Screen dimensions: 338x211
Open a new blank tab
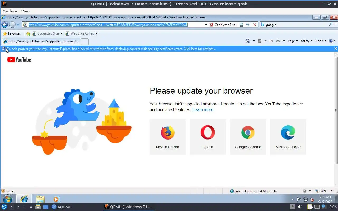[x=84, y=41]
